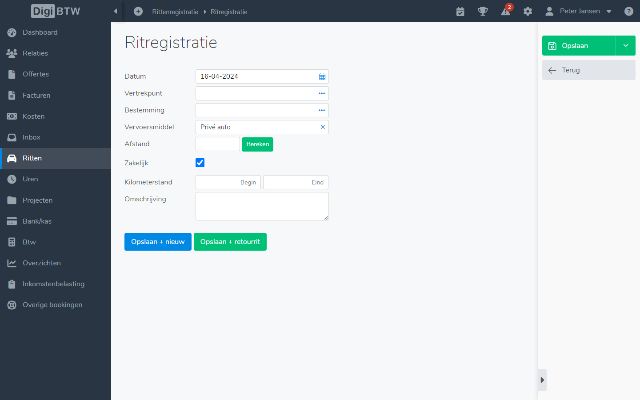Click the Afstand input field
Image resolution: width=640 pixels, height=400 pixels.
218,144
